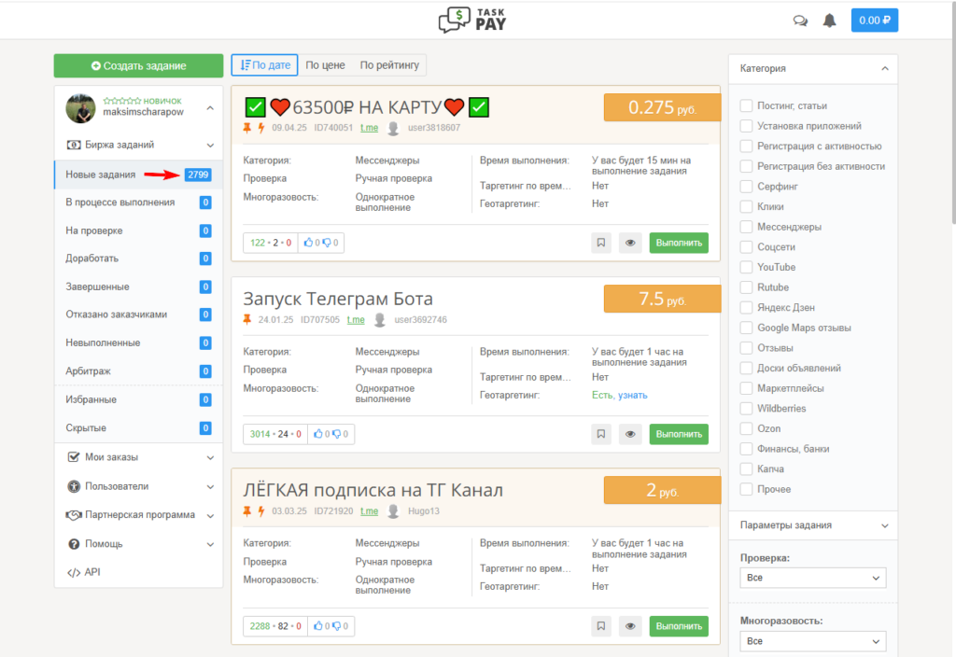The height and width of the screenshot is (657, 956).
Task: Expand the Партнерская программа menu
Action: click(139, 515)
